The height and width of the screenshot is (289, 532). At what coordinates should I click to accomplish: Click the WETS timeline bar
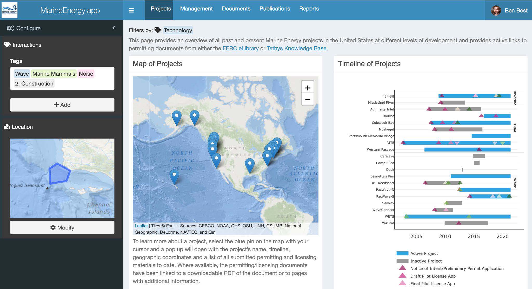457,216
